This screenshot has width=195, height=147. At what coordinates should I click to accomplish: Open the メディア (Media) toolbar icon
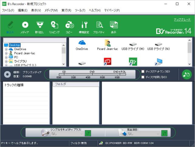[25, 27]
